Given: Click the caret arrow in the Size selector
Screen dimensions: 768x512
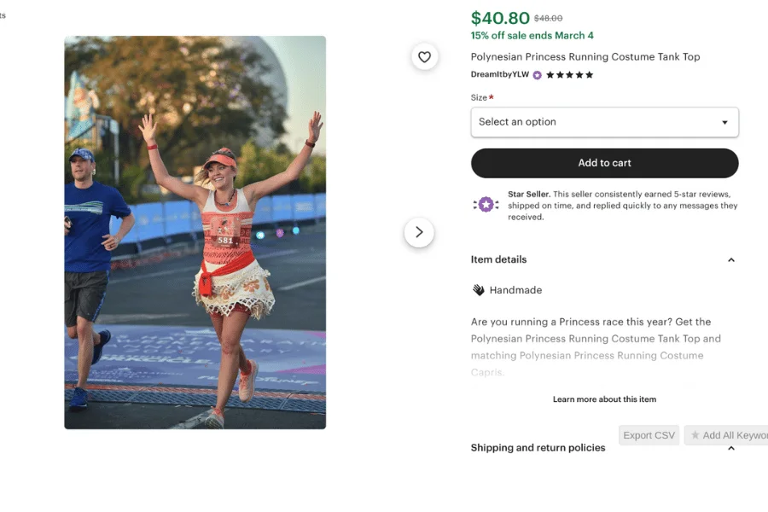Looking at the screenshot, I should (726, 122).
